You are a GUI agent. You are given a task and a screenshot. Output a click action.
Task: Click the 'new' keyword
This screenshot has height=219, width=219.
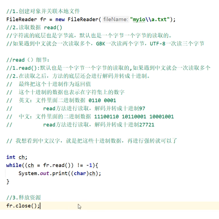point(60,19)
